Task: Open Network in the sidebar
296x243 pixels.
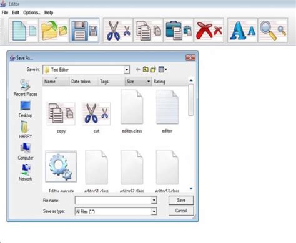Action: tap(26, 173)
